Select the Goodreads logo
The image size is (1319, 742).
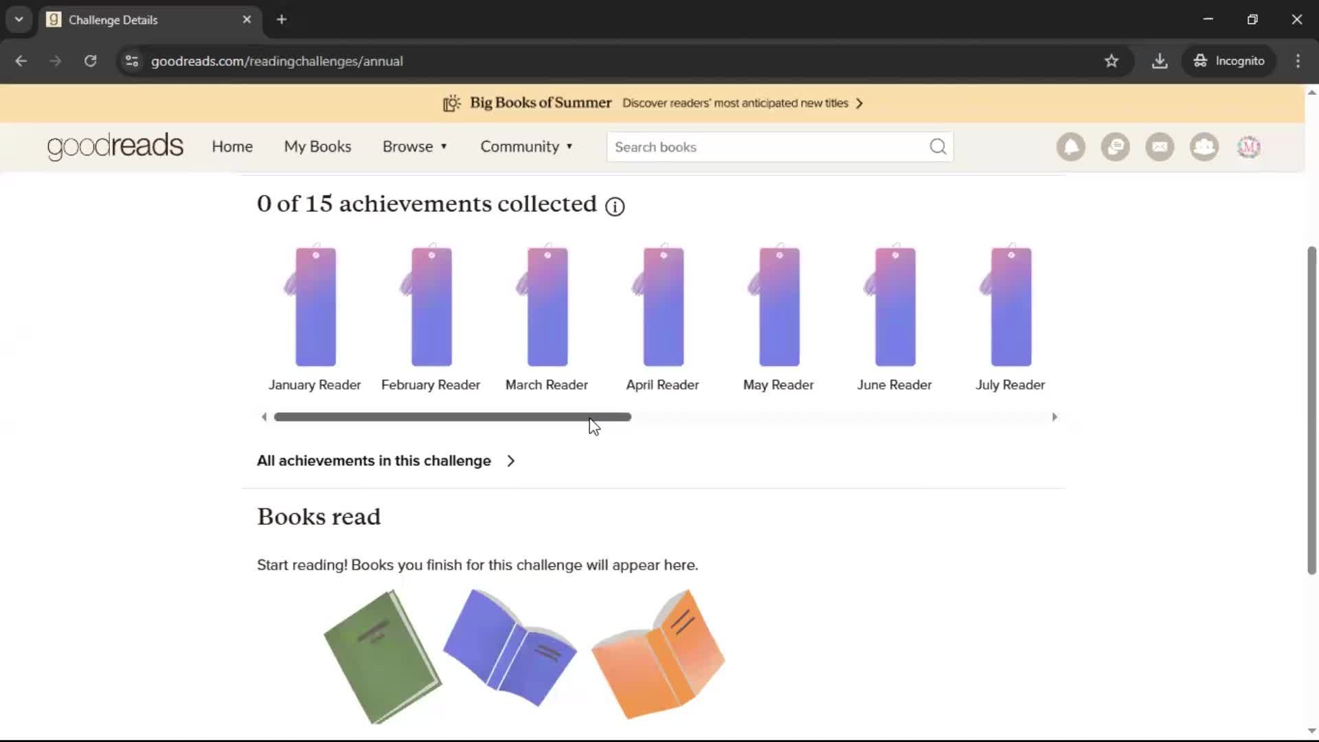(x=115, y=146)
